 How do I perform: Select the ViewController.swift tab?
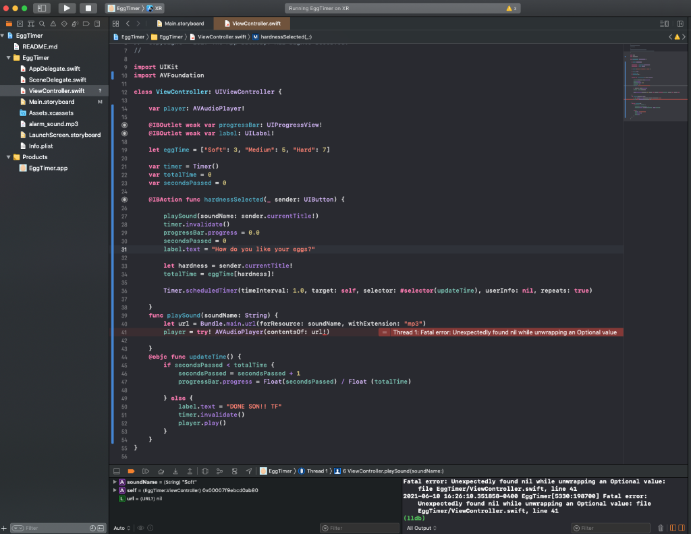(x=252, y=24)
